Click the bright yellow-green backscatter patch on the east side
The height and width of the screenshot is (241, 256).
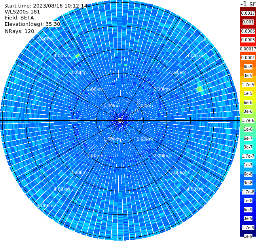pyautogui.click(x=199, y=89)
